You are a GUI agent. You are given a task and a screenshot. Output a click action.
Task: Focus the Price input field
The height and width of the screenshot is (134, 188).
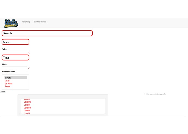point(15,52)
